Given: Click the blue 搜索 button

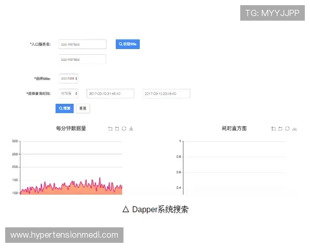Looking at the screenshot, I should point(65,109).
